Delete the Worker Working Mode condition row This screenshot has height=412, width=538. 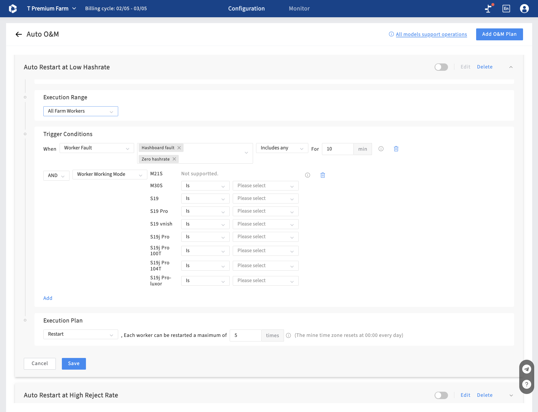coord(322,175)
